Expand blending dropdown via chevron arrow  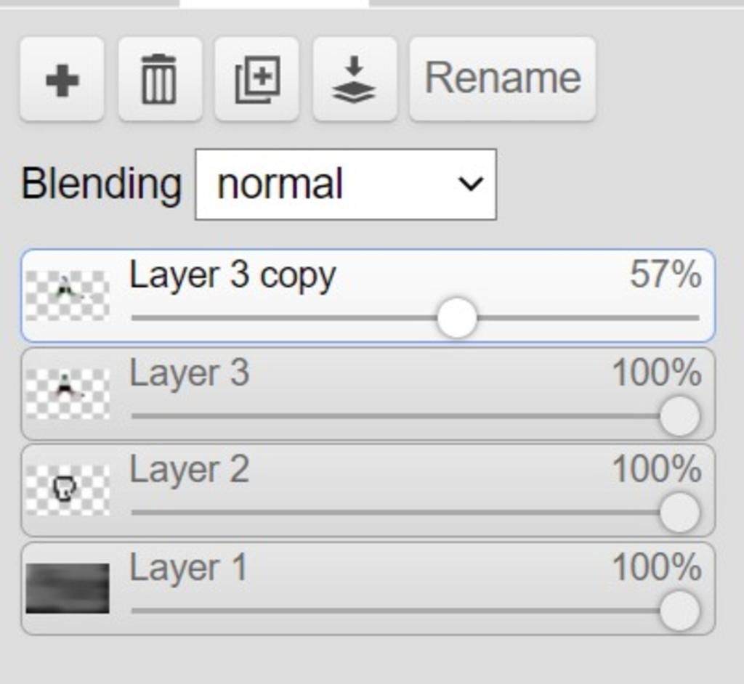pos(471,184)
